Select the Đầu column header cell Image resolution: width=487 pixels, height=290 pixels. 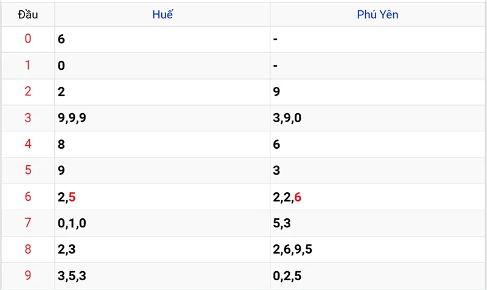(28, 15)
